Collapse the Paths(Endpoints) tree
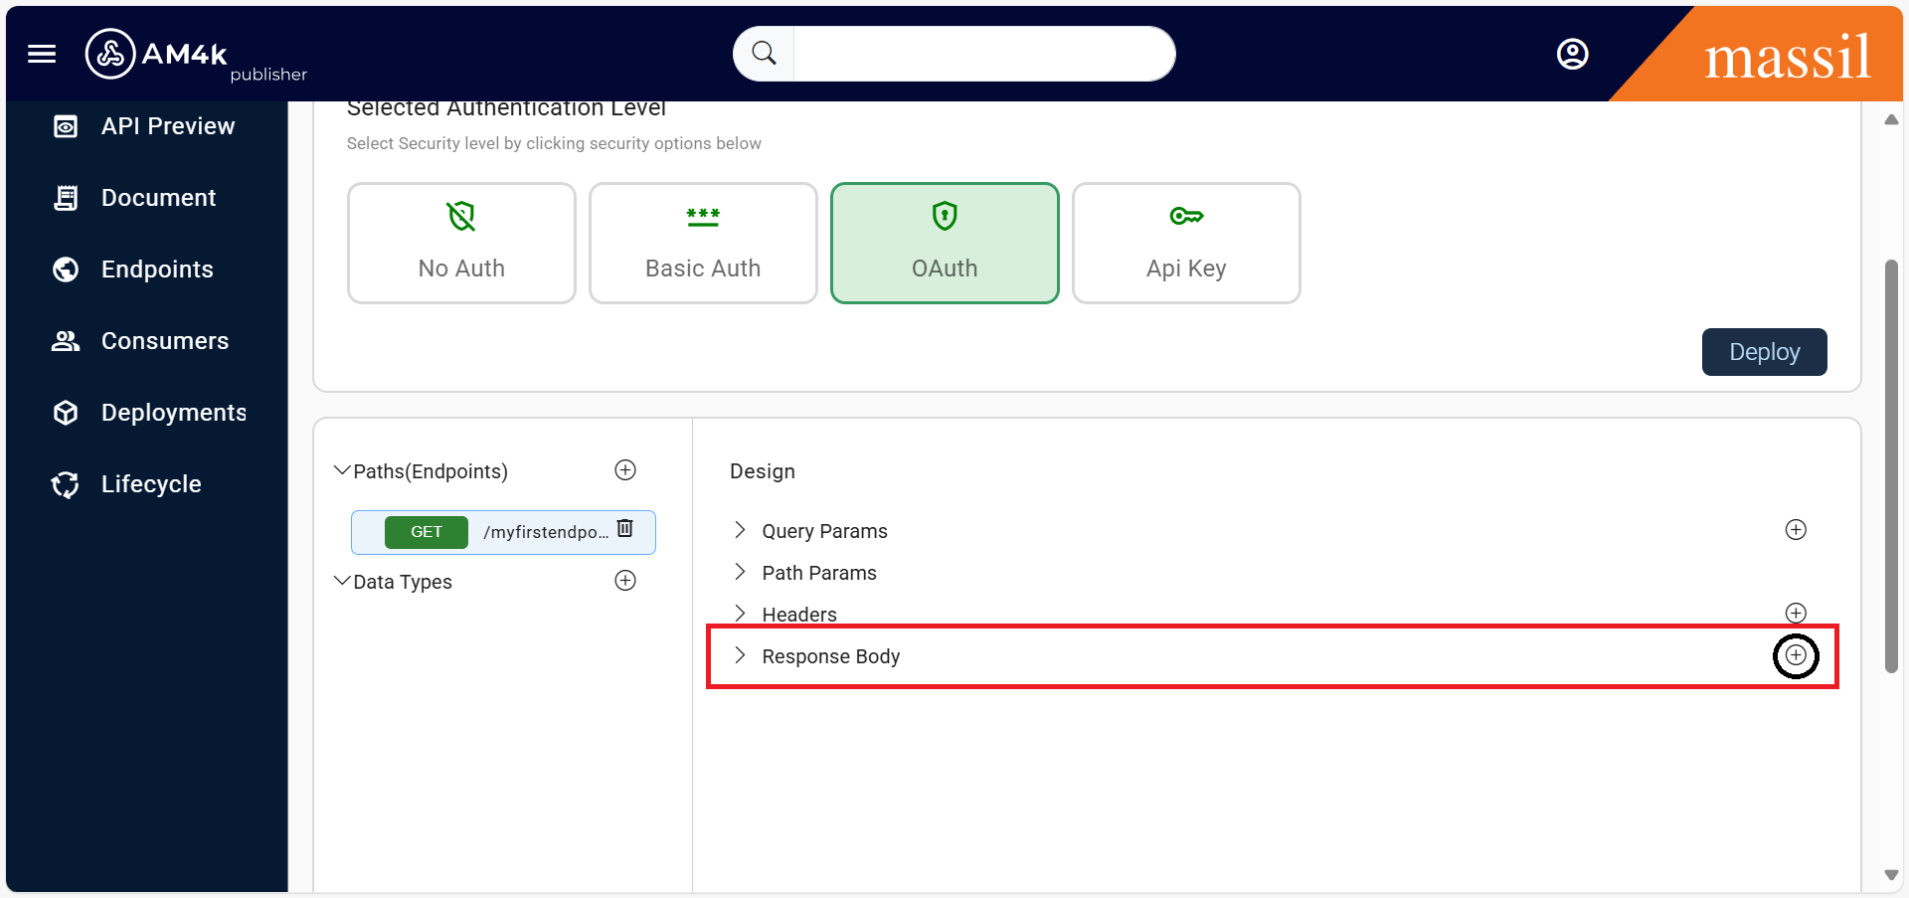The width and height of the screenshot is (1909, 898). pyautogui.click(x=342, y=470)
